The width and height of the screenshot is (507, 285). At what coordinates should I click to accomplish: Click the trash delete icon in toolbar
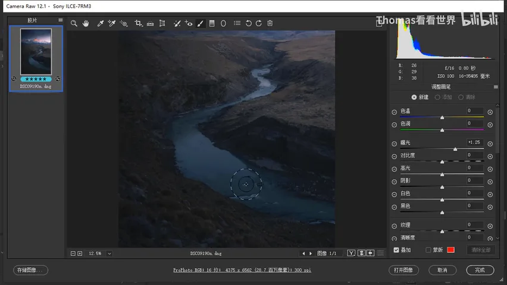[270, 23]
